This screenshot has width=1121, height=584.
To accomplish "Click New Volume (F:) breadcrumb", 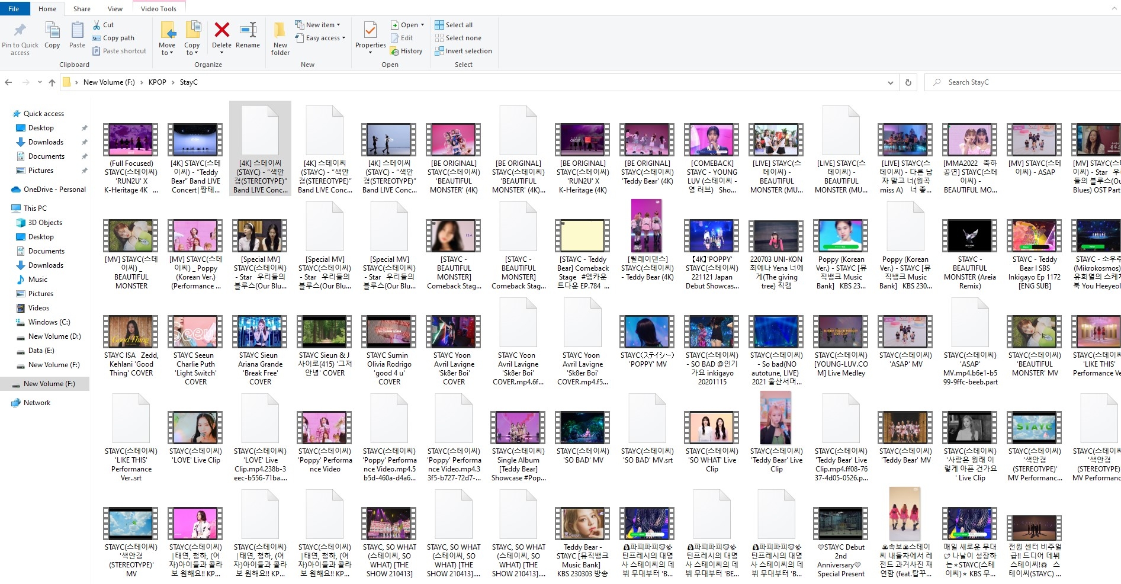I will (x=109, y=82).
